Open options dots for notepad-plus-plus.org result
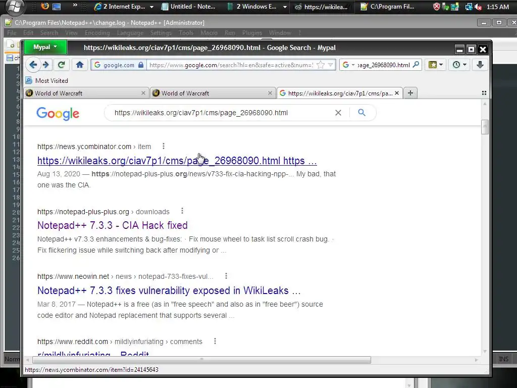 [182, 211]
